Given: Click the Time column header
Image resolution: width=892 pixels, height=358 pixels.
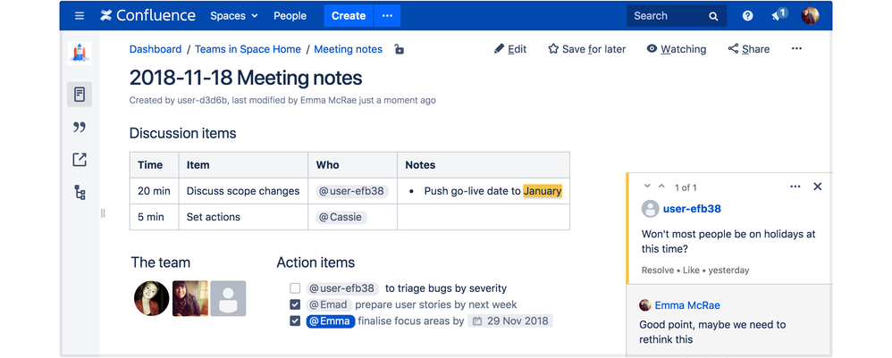Looking at the screenshot, I should 154,165.
